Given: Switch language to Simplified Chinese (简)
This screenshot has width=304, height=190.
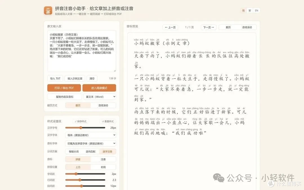Looking at the screenshot, I should [243, 11].
